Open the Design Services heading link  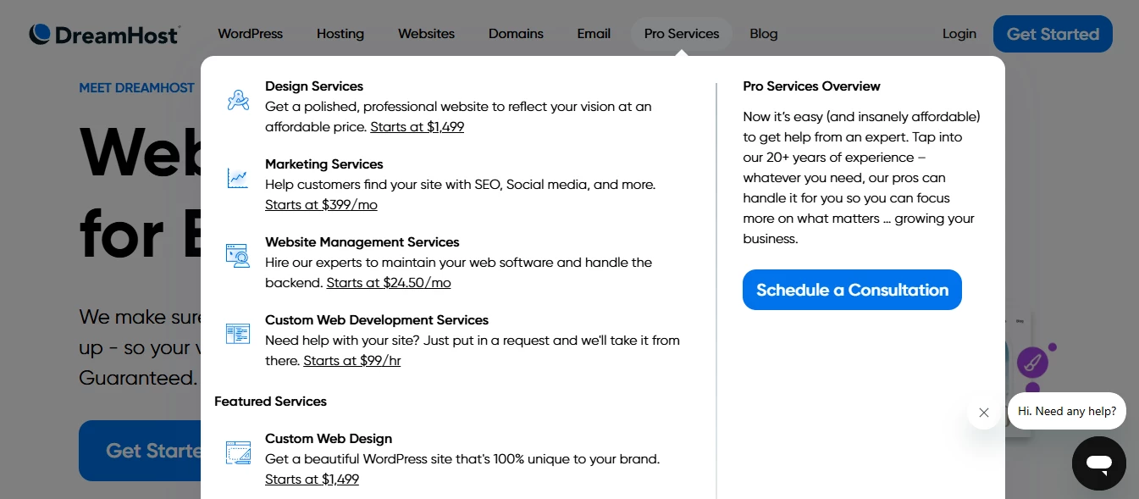314,86
